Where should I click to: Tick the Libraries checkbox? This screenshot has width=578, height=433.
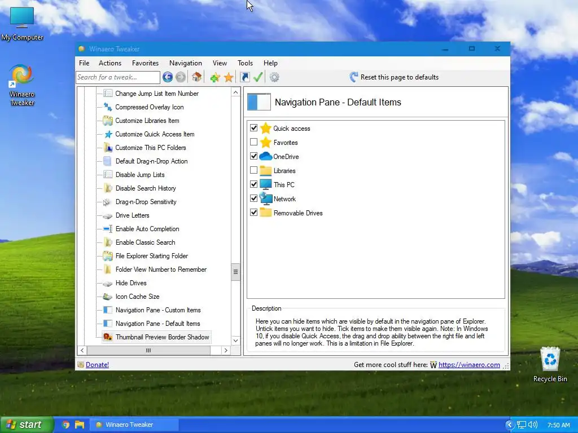tap(253, 170)
